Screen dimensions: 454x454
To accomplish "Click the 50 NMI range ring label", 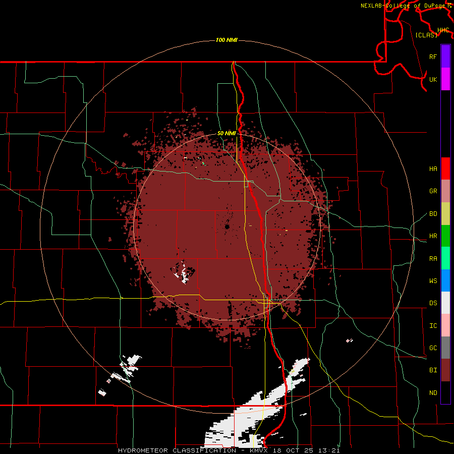I will (x=226, y=133).
